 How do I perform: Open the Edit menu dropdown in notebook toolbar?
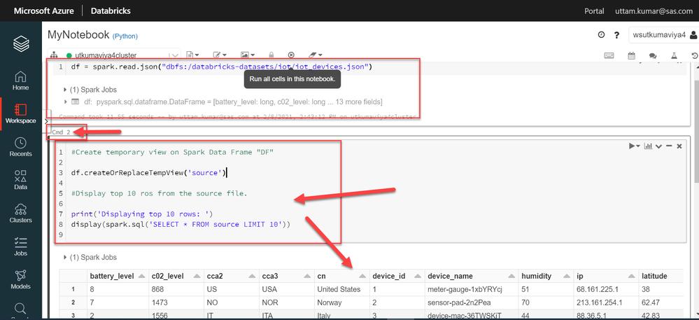[x=220, y=55]
